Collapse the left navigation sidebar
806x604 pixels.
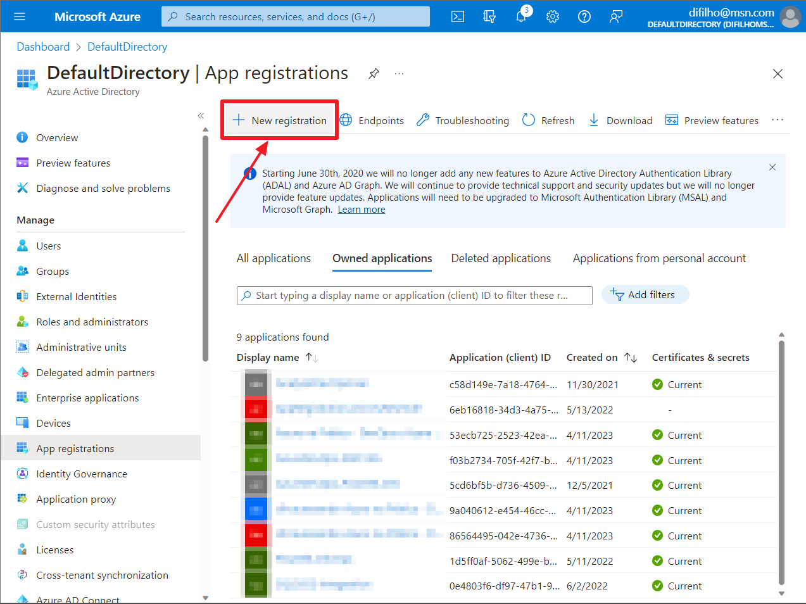(201, 115)
